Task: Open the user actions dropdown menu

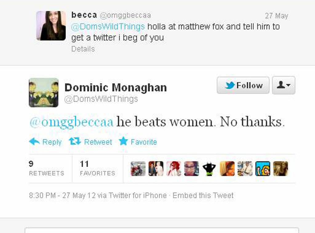Action: (283, 85)
